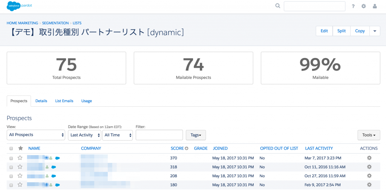Select the Prospects tab

[x=19, y=101]
